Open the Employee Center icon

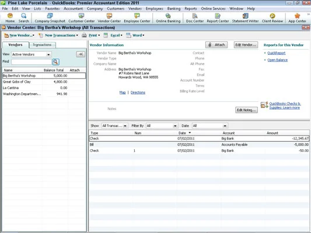[137, 18]
